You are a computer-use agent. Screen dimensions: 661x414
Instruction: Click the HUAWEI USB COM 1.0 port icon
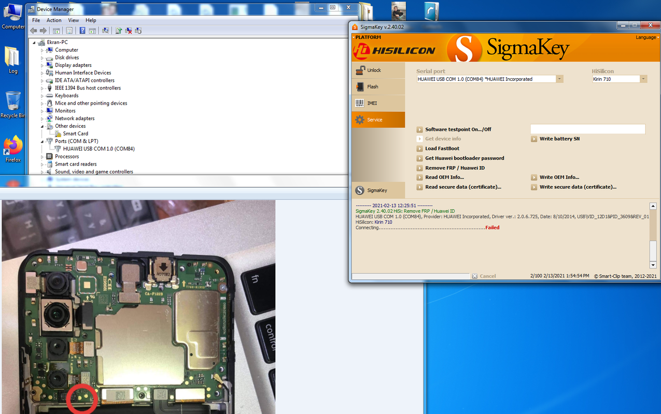[58, 149]
